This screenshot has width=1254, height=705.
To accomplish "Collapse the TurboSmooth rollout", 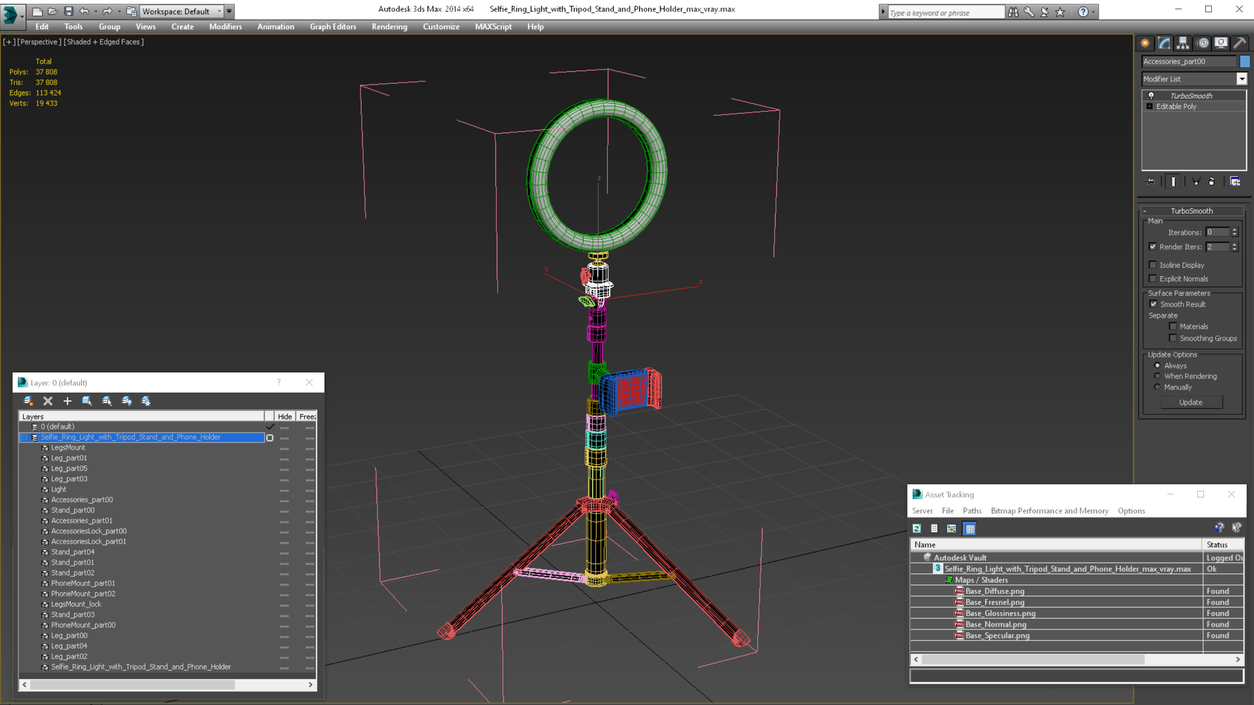I will [1191, 211].
